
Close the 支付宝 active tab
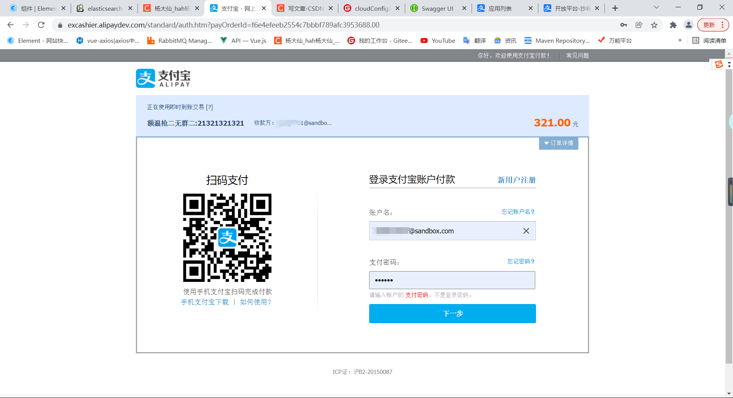click(x=264, y=8)
